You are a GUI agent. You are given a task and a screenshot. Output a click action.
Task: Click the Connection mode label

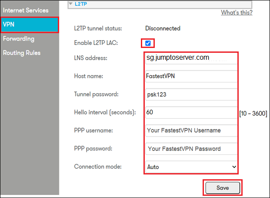tap(98, 167)
